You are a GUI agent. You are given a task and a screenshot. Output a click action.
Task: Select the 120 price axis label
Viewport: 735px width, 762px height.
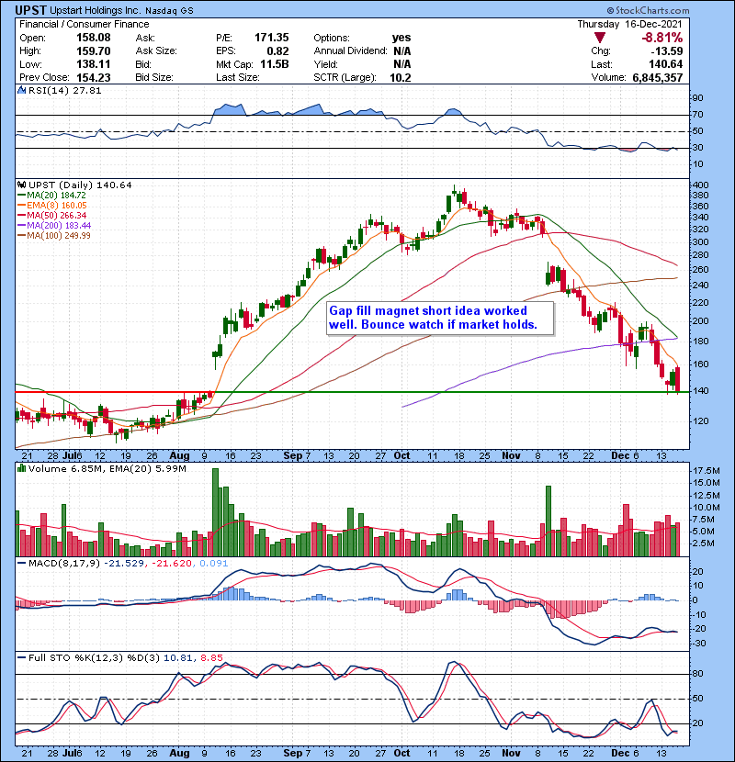pos(700,421)
